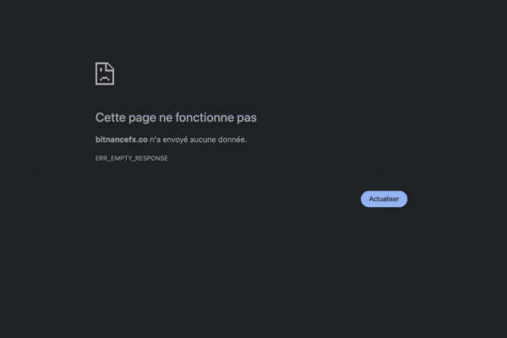Click the sad page error icon
Screen dimensions: 507x338
105,74
